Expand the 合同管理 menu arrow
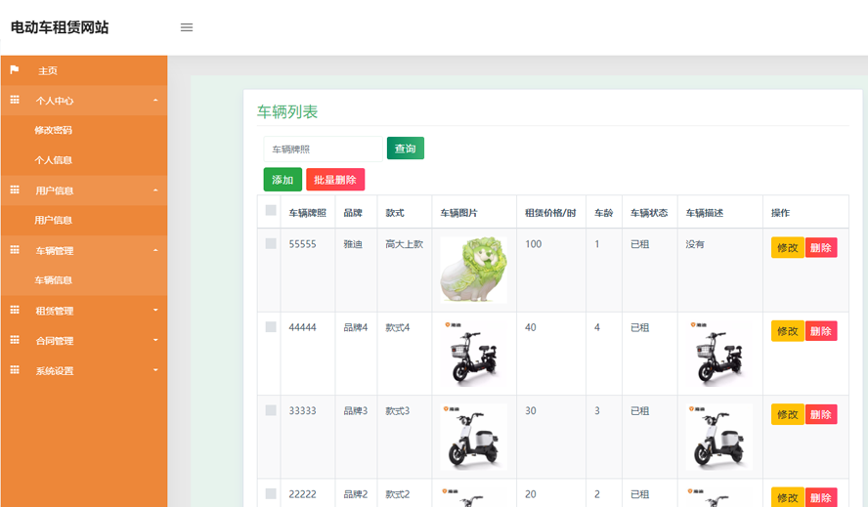This screenshot has height=507, width=868. click(155, 340)
